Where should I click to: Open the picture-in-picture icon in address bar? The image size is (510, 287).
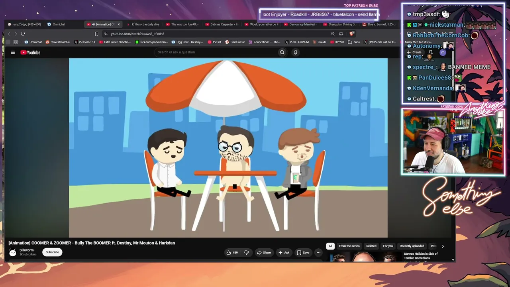coord(341,34)
